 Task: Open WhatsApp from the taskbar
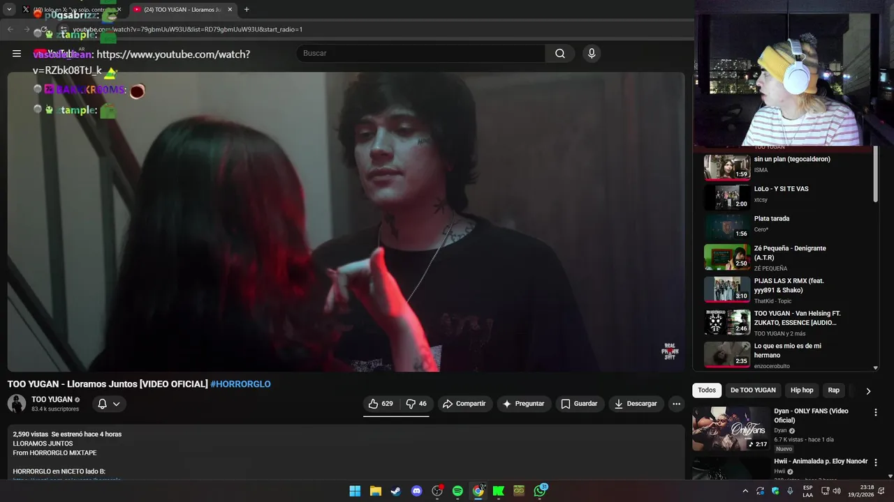540,491
